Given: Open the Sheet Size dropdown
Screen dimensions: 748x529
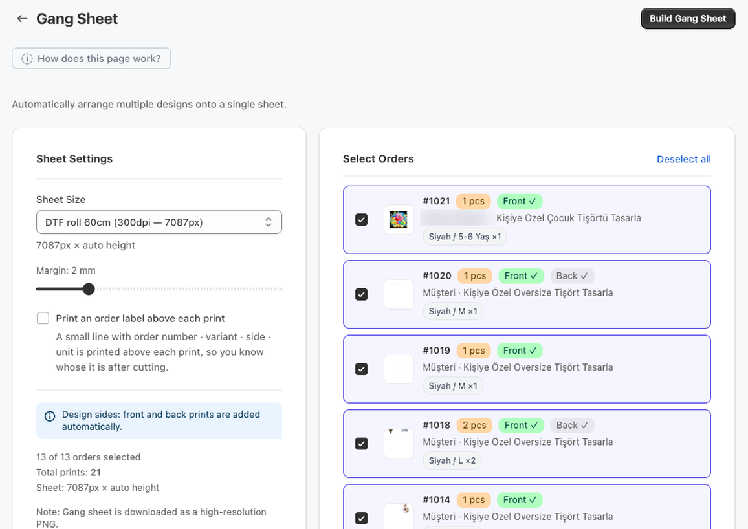Looking at the screenshot, I should pos(159,222).
